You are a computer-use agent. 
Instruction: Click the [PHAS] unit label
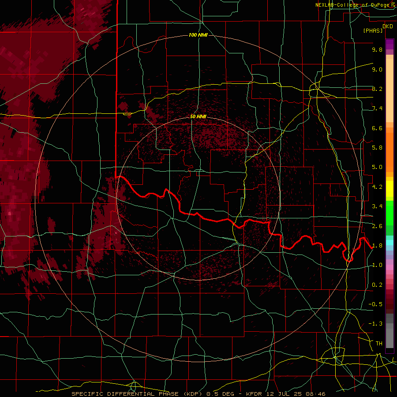tap(373, 31)
